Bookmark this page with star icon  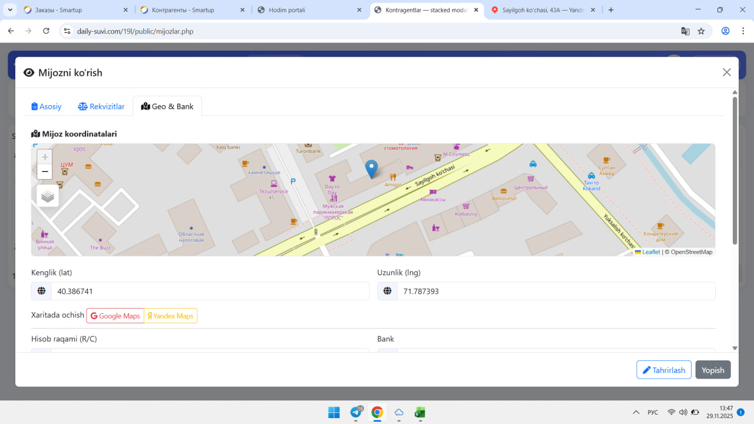[701, 31]
